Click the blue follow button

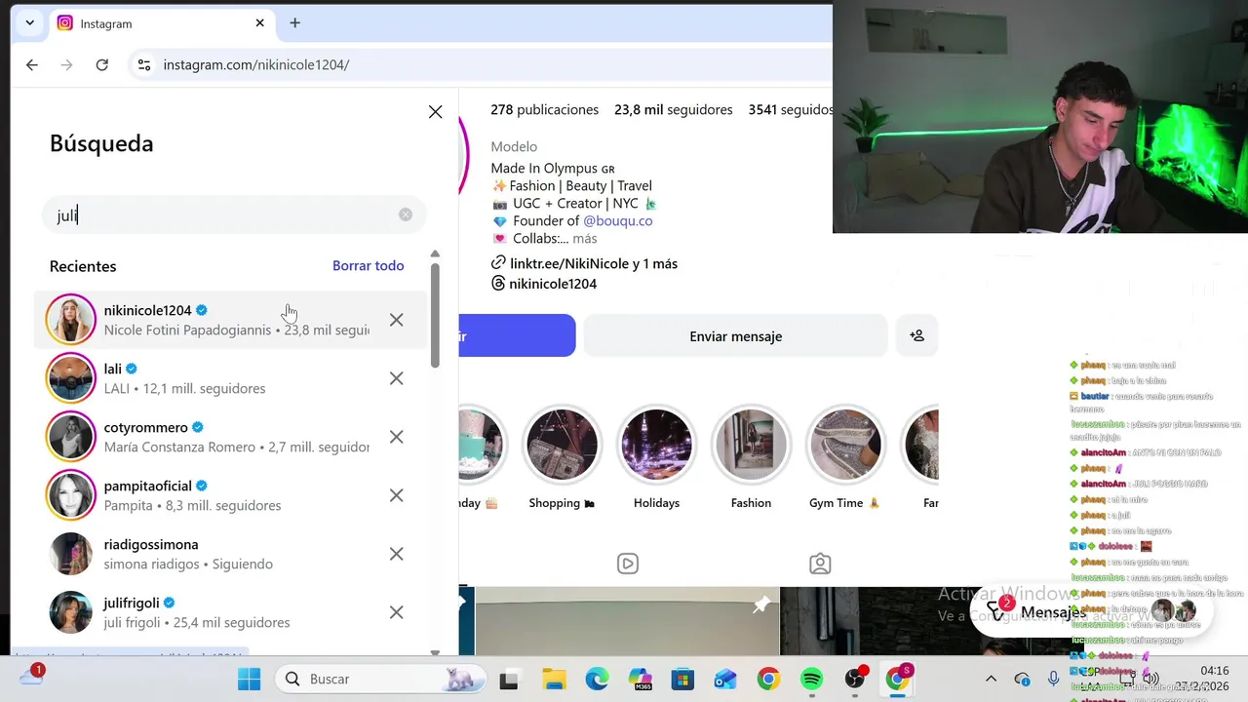517,336
